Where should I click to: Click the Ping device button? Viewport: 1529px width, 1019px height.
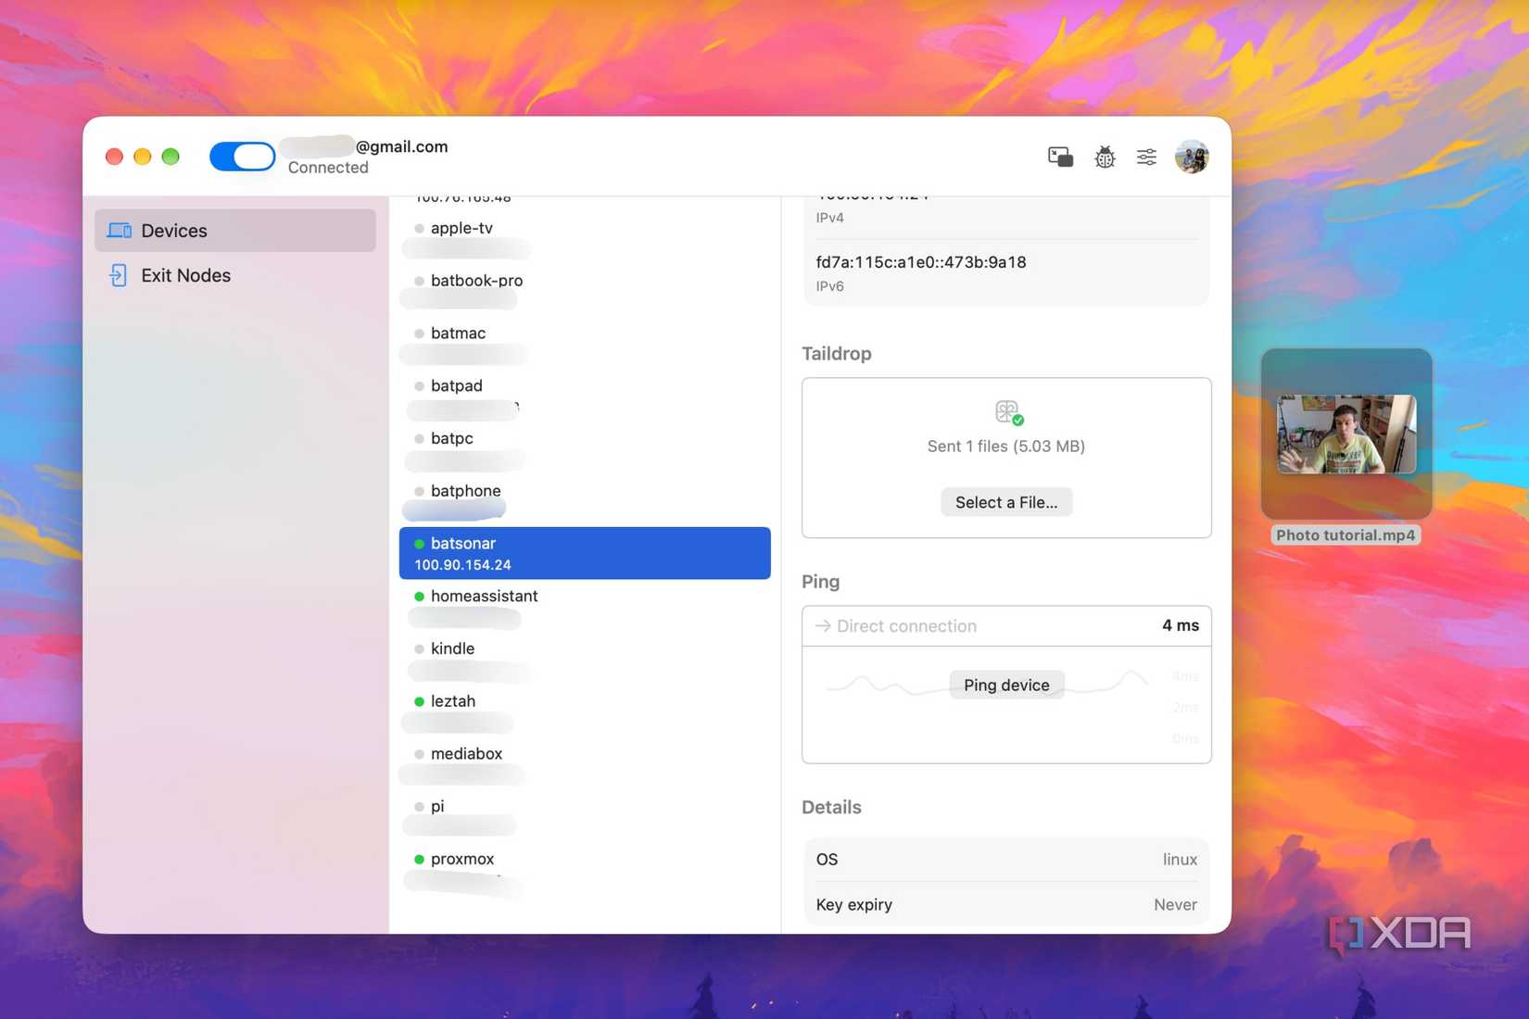(1006, 685)
